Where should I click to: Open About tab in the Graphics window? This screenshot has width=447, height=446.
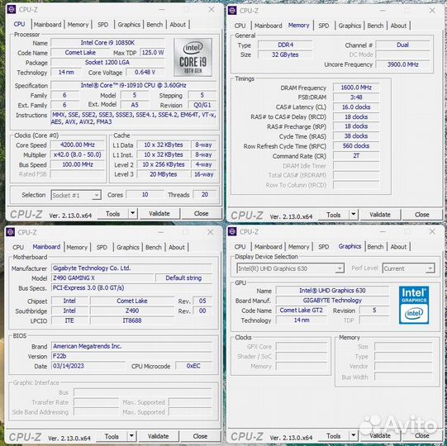[x=398, y=247]
